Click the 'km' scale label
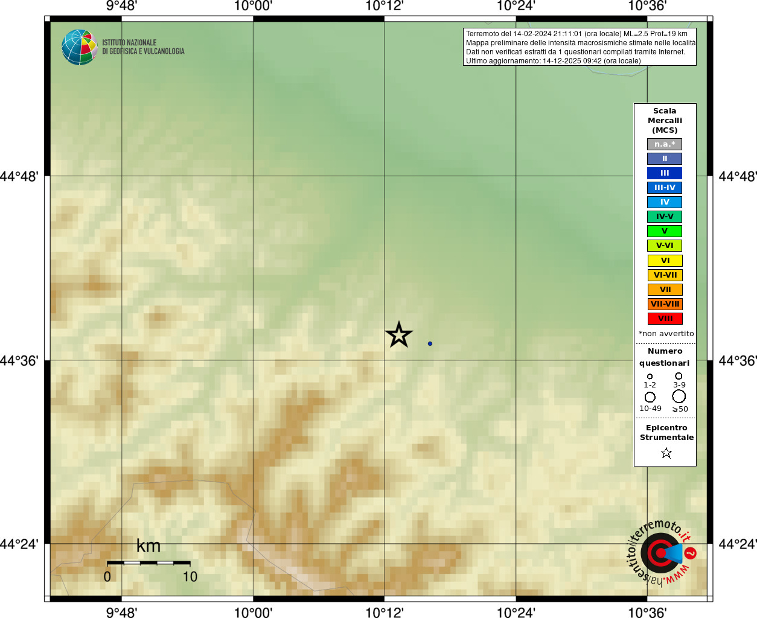Image resolution: width=757 pixels, height=618 pixels. click(149, 546)
